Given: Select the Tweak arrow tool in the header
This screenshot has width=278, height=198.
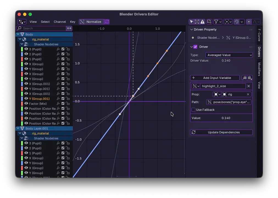Looking at the screenshot, I should pyautogui.click(x=191, y=22).
